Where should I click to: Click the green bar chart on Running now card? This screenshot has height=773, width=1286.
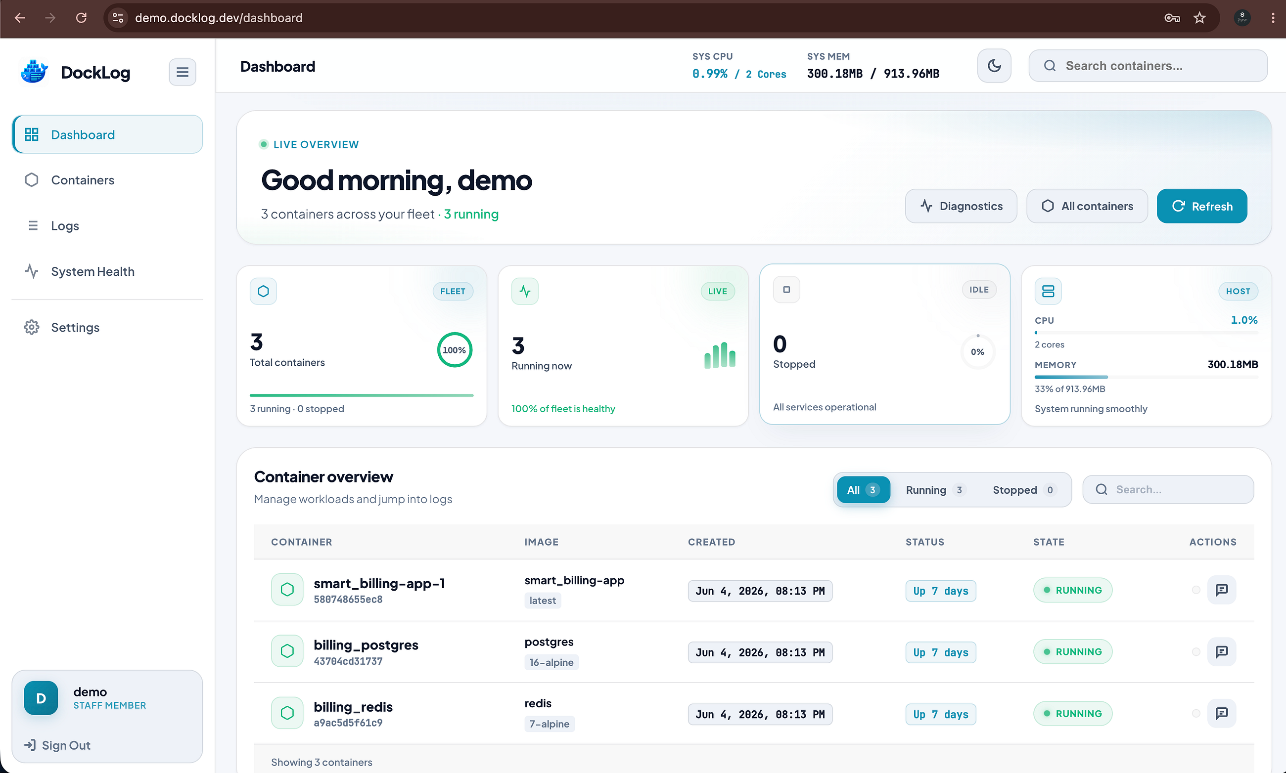pyautogui.click(x=719, y=355)
